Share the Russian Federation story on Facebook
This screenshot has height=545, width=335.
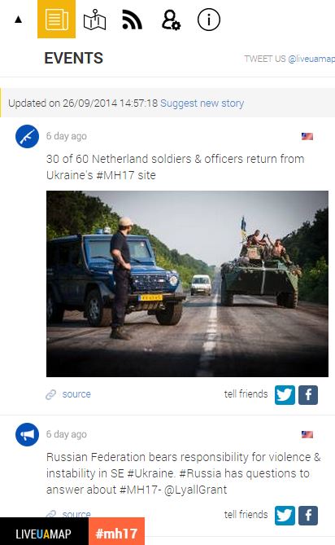pyautogui.click(x=308, y=515)
